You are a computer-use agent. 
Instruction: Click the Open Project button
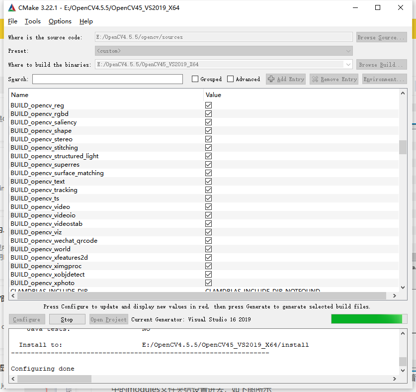108,319
